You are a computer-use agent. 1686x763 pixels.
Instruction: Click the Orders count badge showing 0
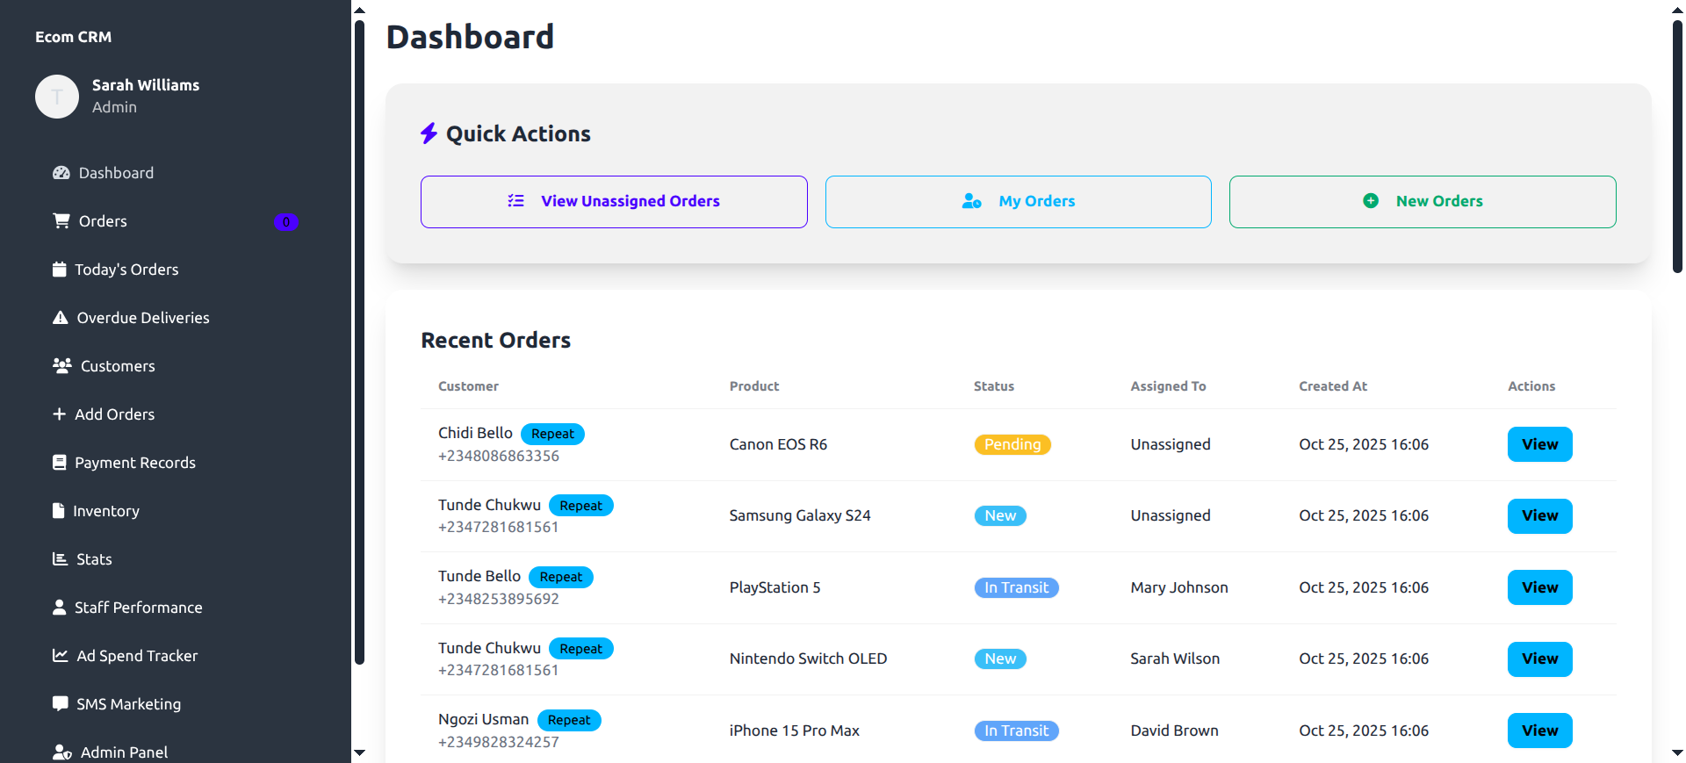[285, 222]
